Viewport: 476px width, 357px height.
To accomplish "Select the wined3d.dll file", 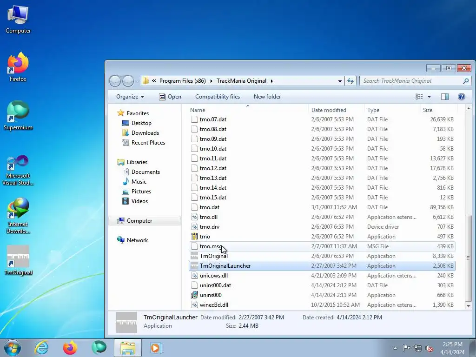I will (322, 305).
